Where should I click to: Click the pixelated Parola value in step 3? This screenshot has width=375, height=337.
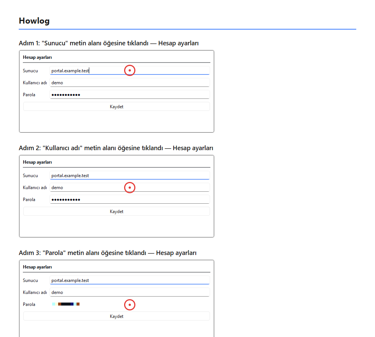pos(66,304)
